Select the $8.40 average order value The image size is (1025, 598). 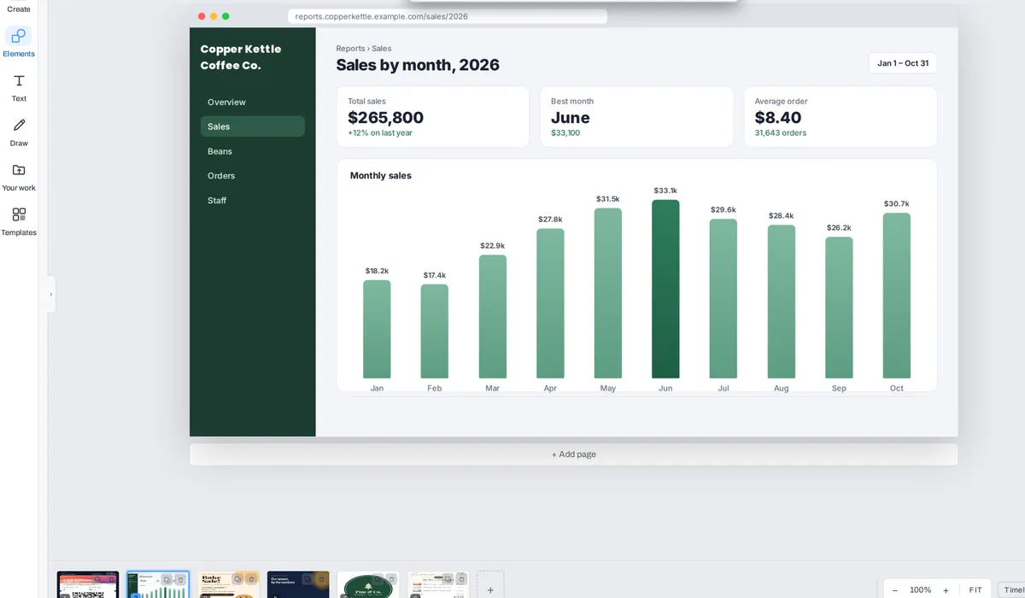(778, 118)
